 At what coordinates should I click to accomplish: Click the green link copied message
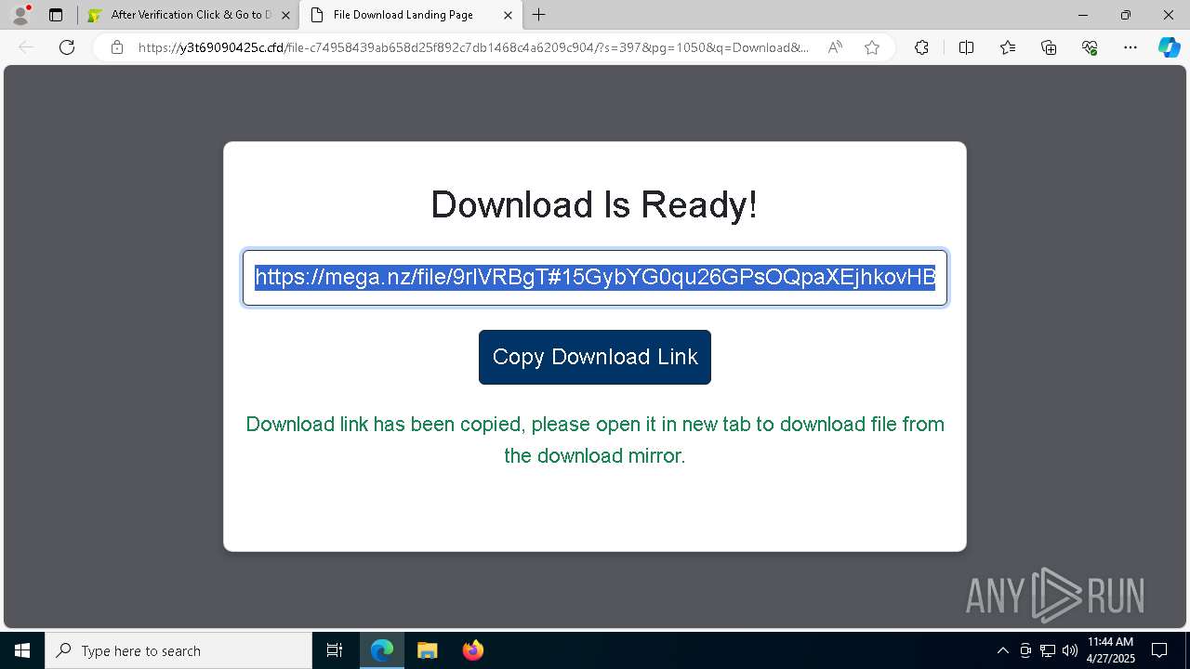[595, 439]
